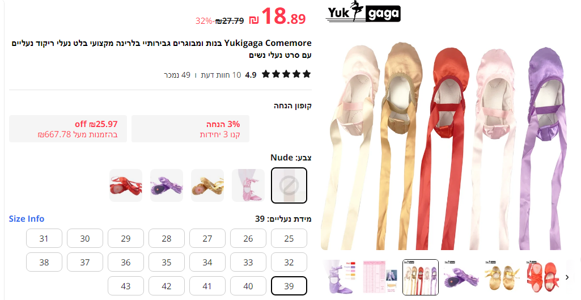Claim the ₪25.97 off coupon
581x300 pixels.
[68, 129]
